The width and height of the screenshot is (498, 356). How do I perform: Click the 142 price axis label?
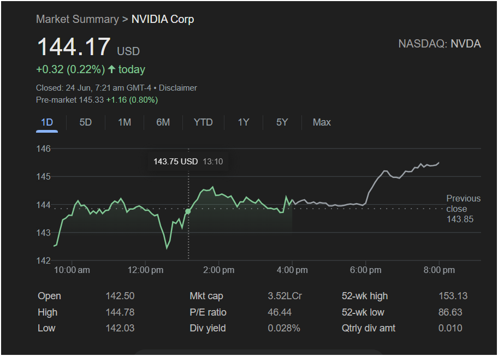pyautogui.click(x=44, y=261)
